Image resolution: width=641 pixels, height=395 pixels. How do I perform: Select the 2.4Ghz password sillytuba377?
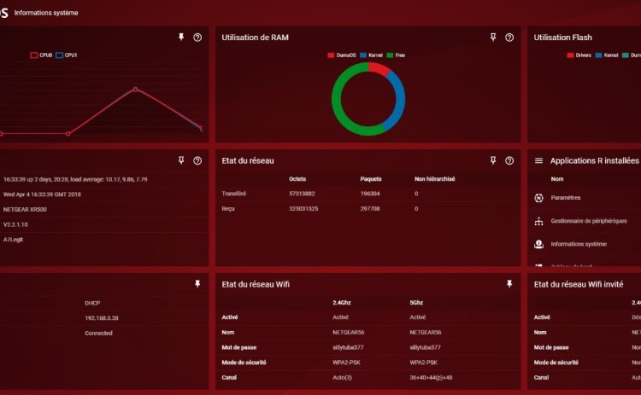pos(348,347)
